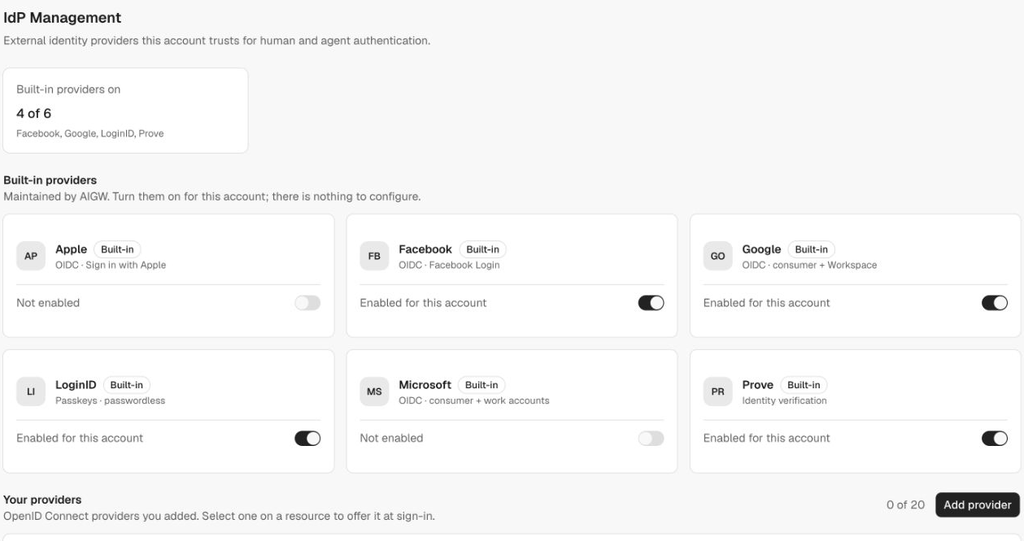
Task: Click the FB Facebook avatar icon
Action: click(374, 256)
